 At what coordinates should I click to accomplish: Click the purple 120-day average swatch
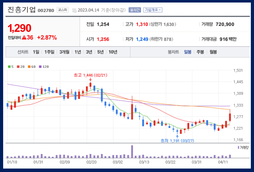pos(40,67)
